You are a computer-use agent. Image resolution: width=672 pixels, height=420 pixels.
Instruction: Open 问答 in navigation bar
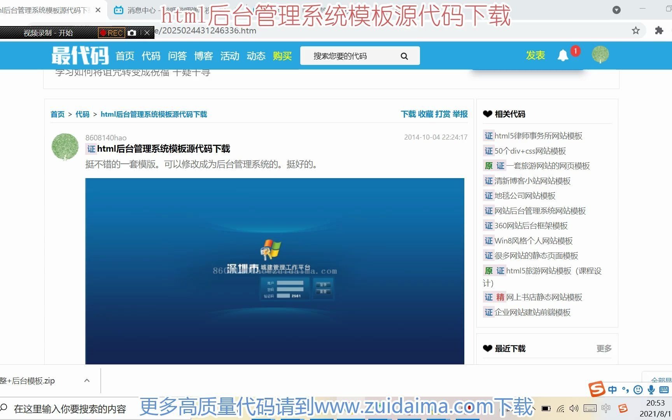click(177, 56)
